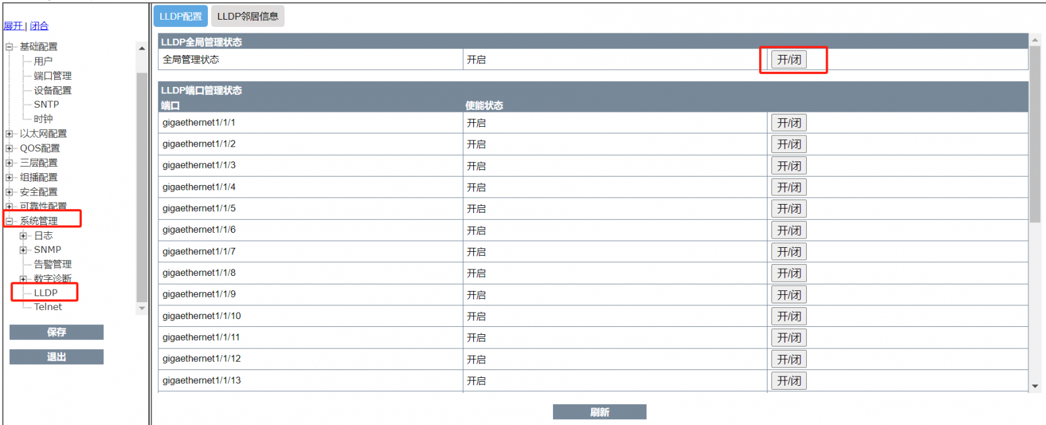Click the plus icon beside 日志

pyautogui.click(x=24, y=235)
